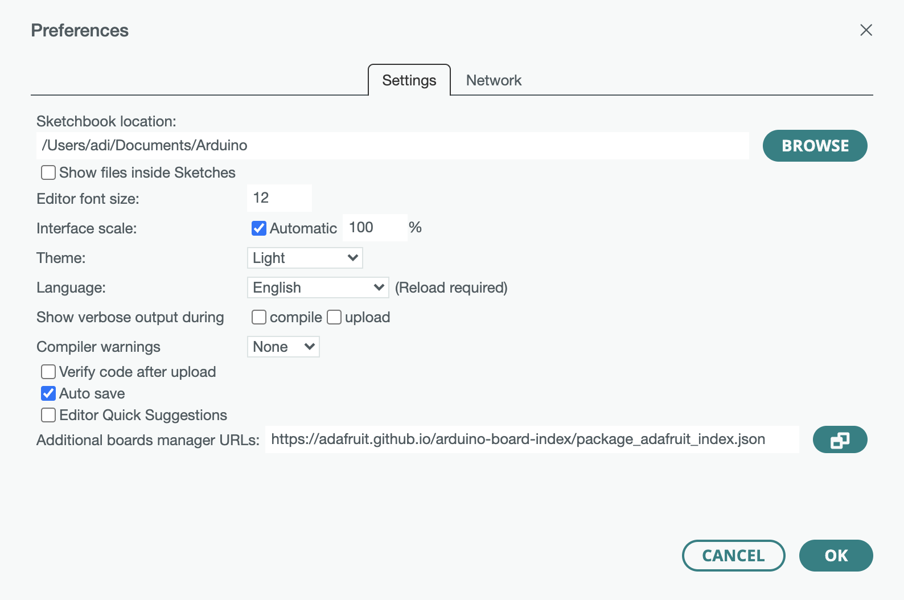
Task: Open the Theme dropdown showing Light
Action: click(305, 258)
